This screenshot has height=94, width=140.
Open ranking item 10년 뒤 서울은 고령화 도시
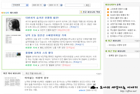tap(121, 33)
